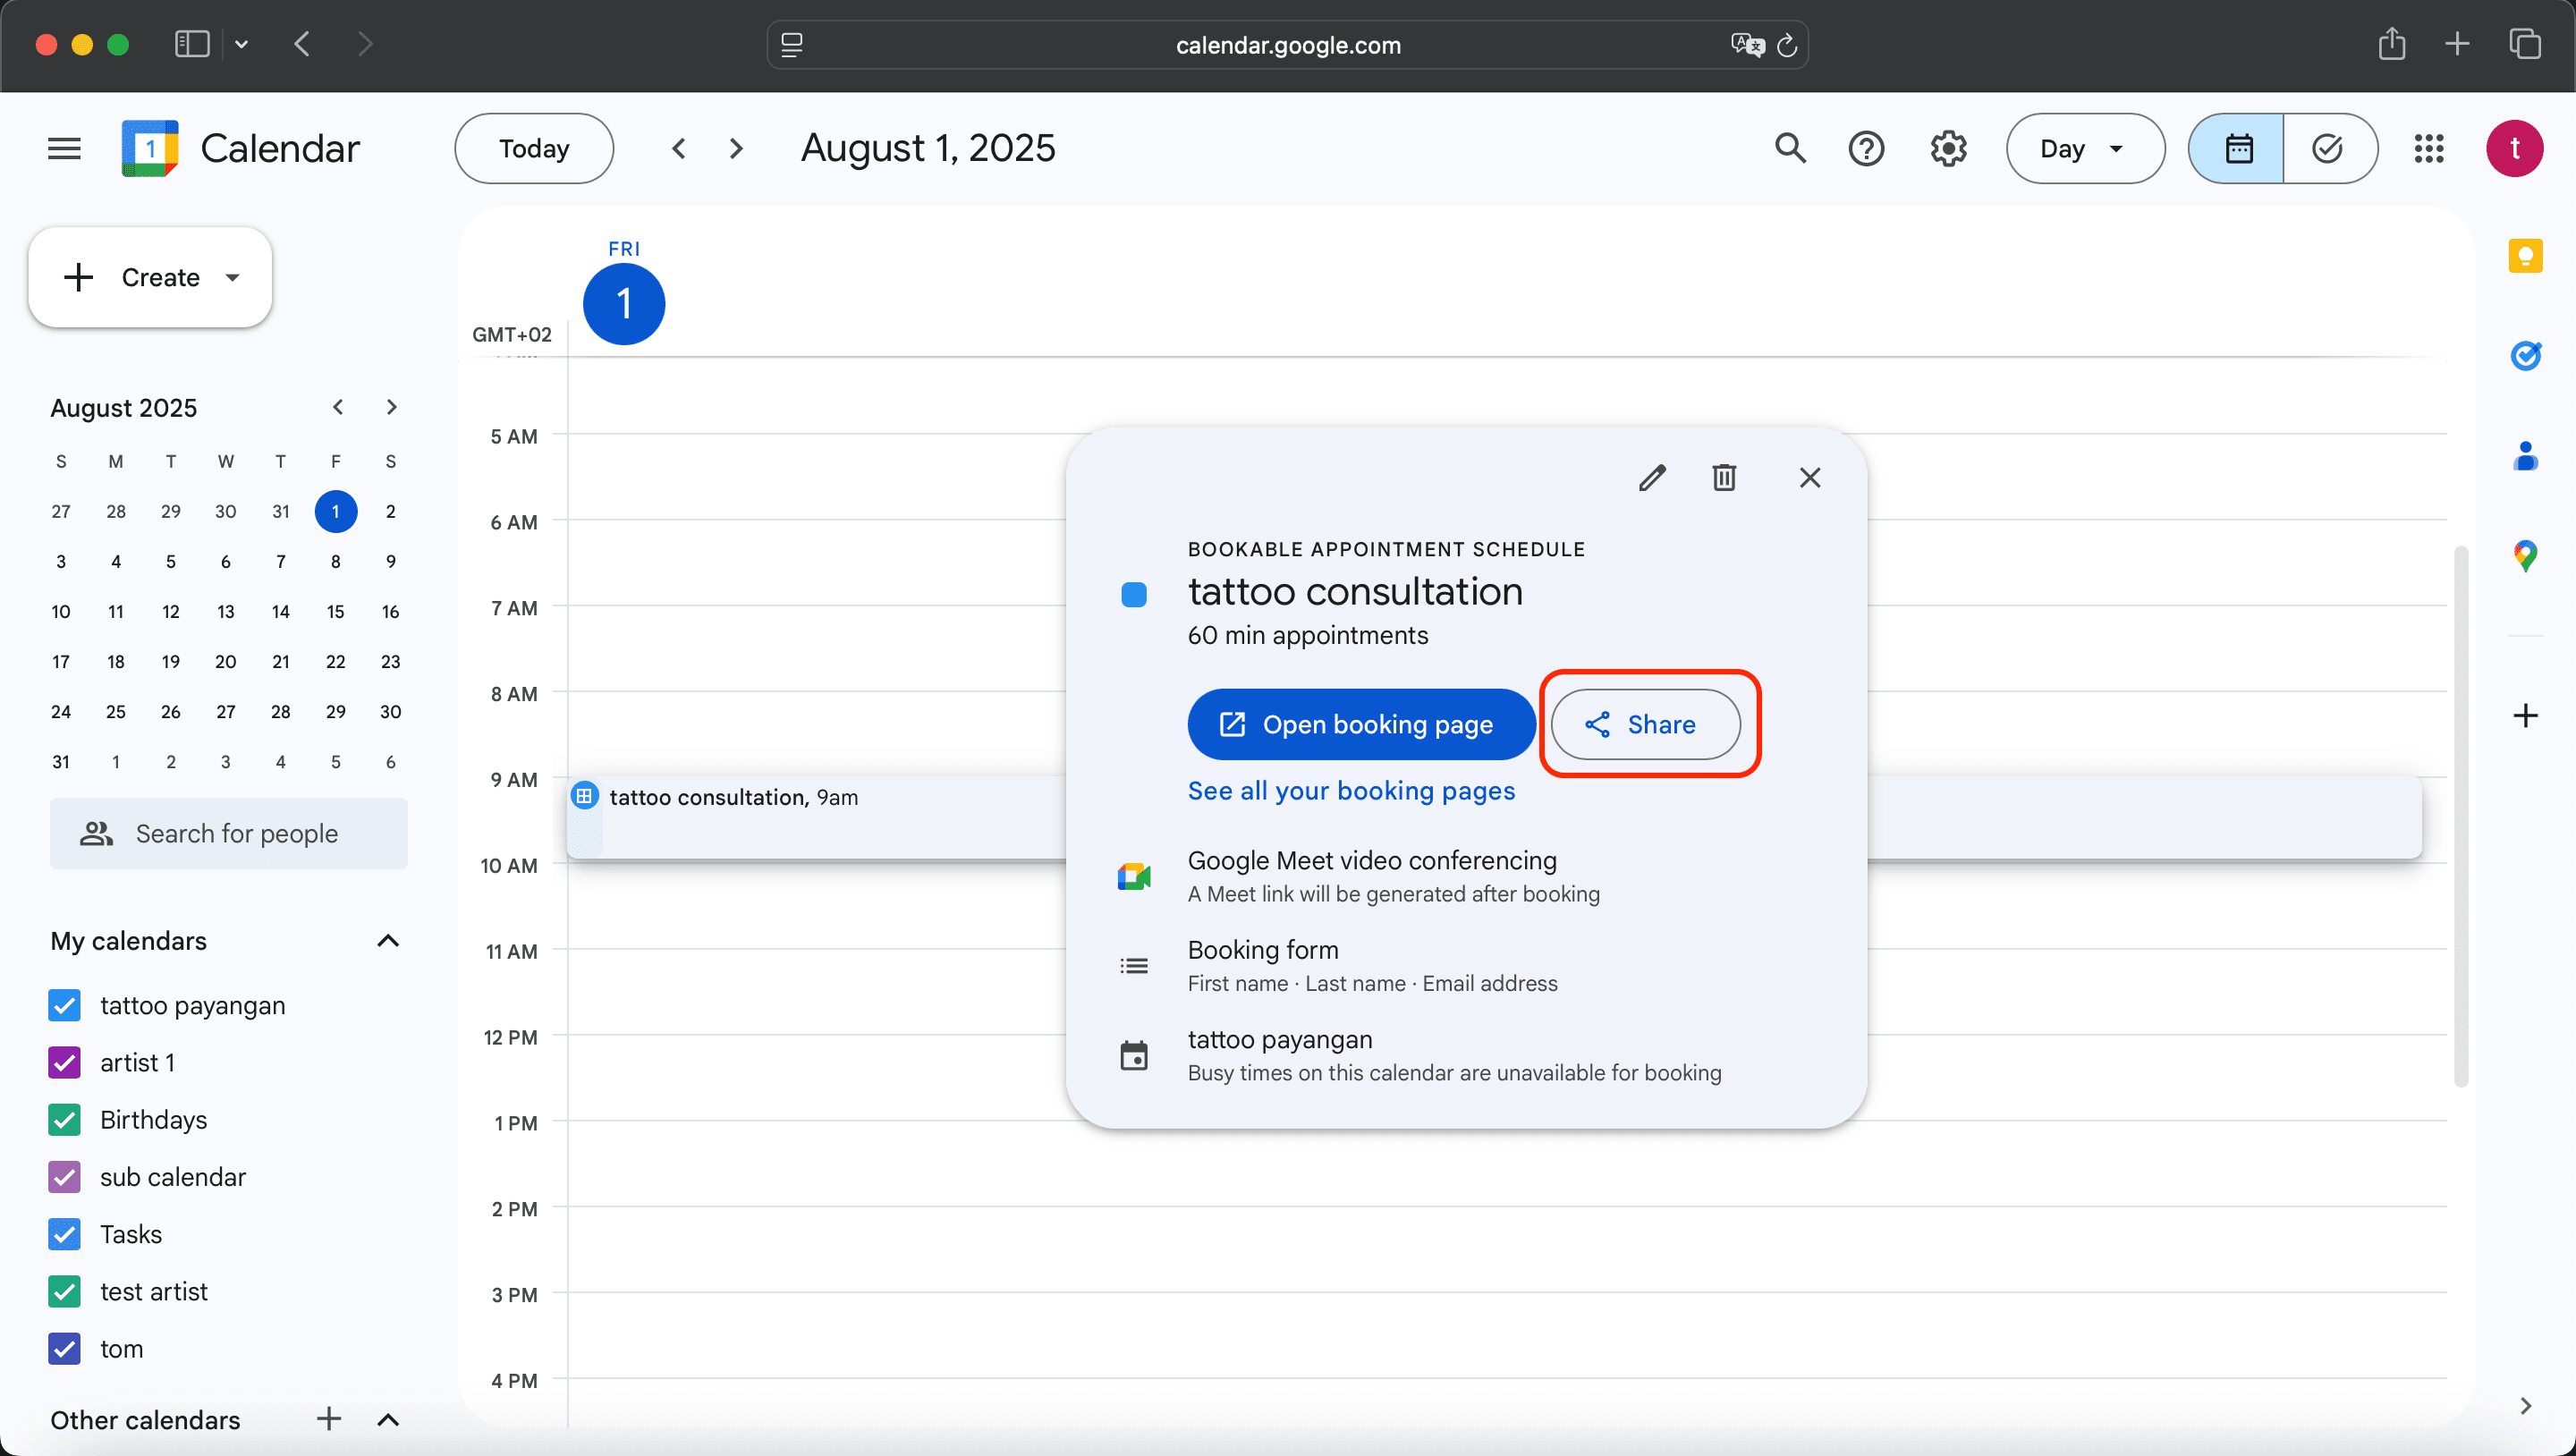Switch to the Tasks view tab
Viewport: 2576px width, 1456px height.
click(x=2328, y=149)
